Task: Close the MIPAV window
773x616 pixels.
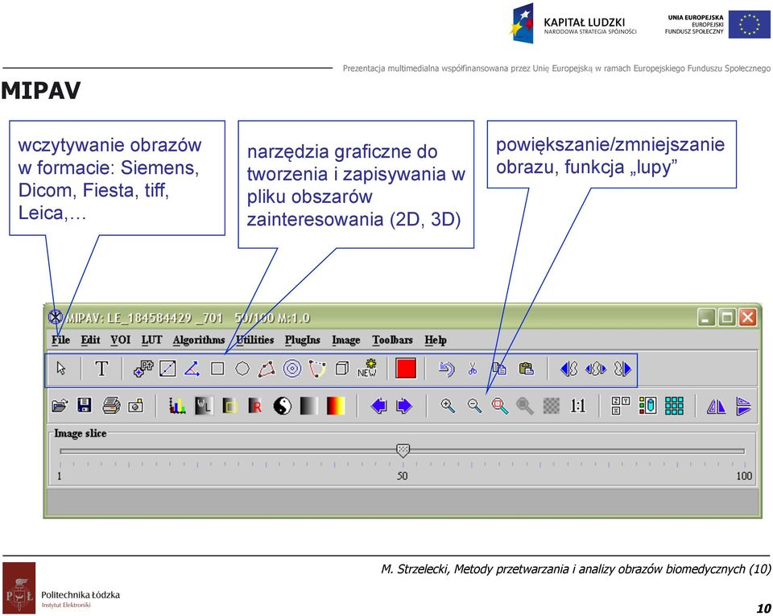Action: pos(747,317)
